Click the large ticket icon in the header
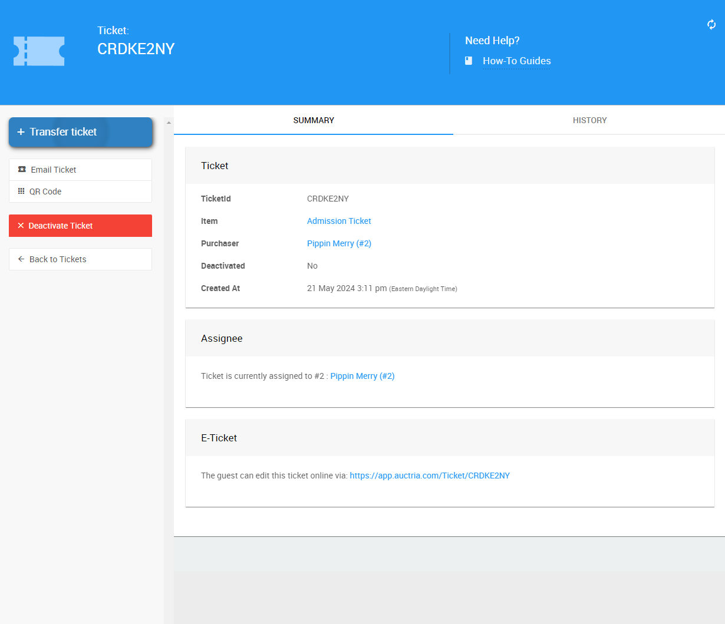725x624 pixels. tap(39, 51)
